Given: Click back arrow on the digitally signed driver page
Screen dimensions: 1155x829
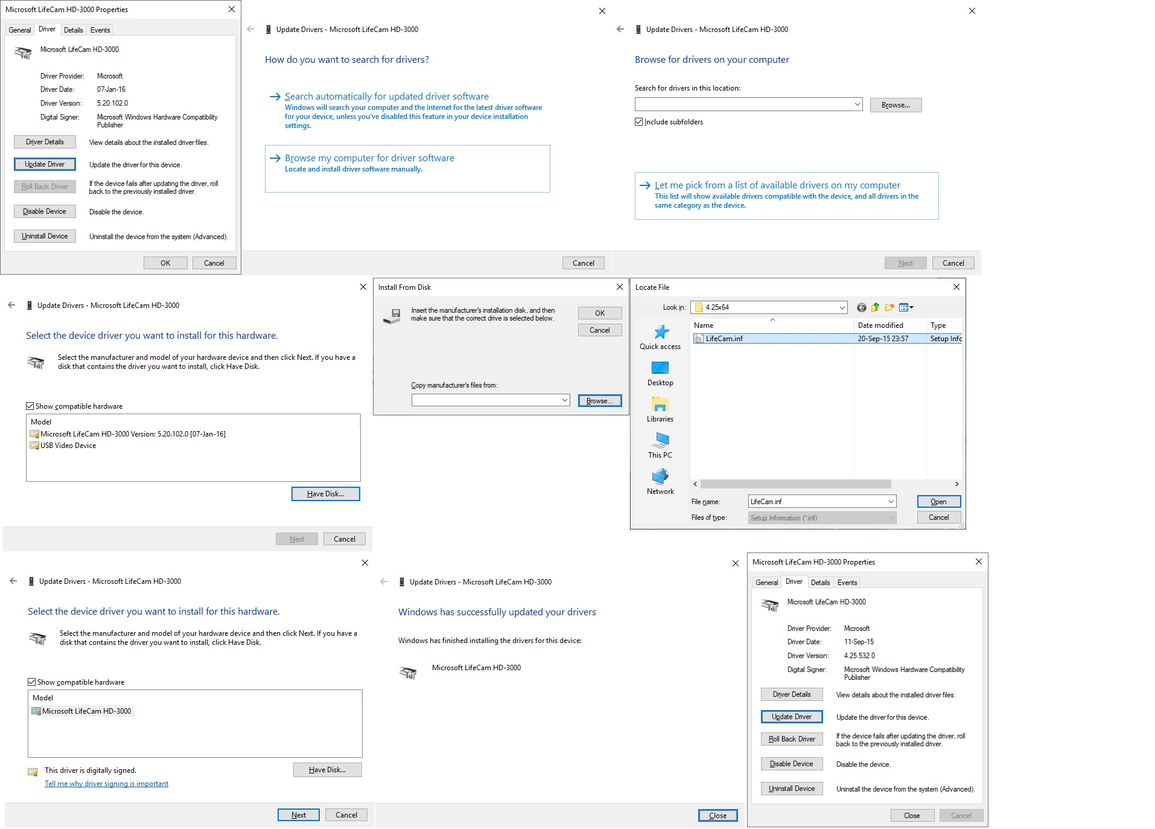Looking at the screenshot, I should pyautogui.click(x=13, y=581).
